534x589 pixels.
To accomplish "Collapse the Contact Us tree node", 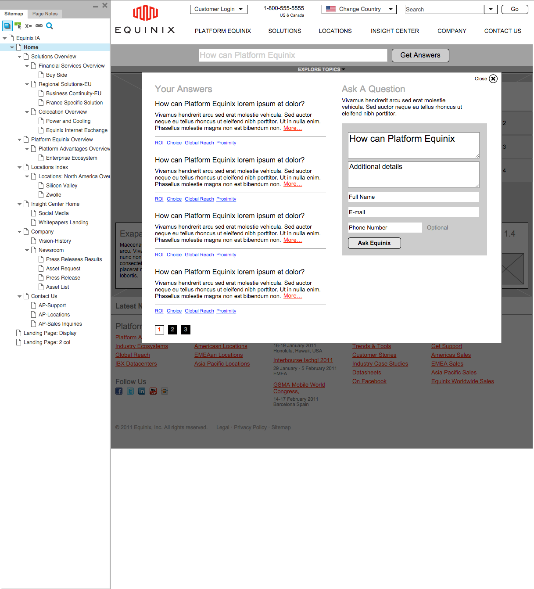I will pos(19,296).
